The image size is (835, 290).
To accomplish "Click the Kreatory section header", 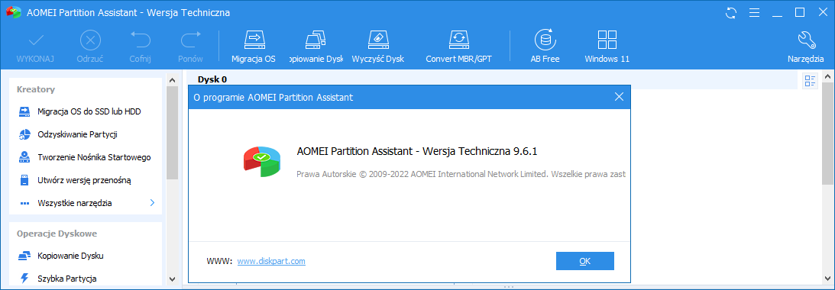I will (36, 89).
